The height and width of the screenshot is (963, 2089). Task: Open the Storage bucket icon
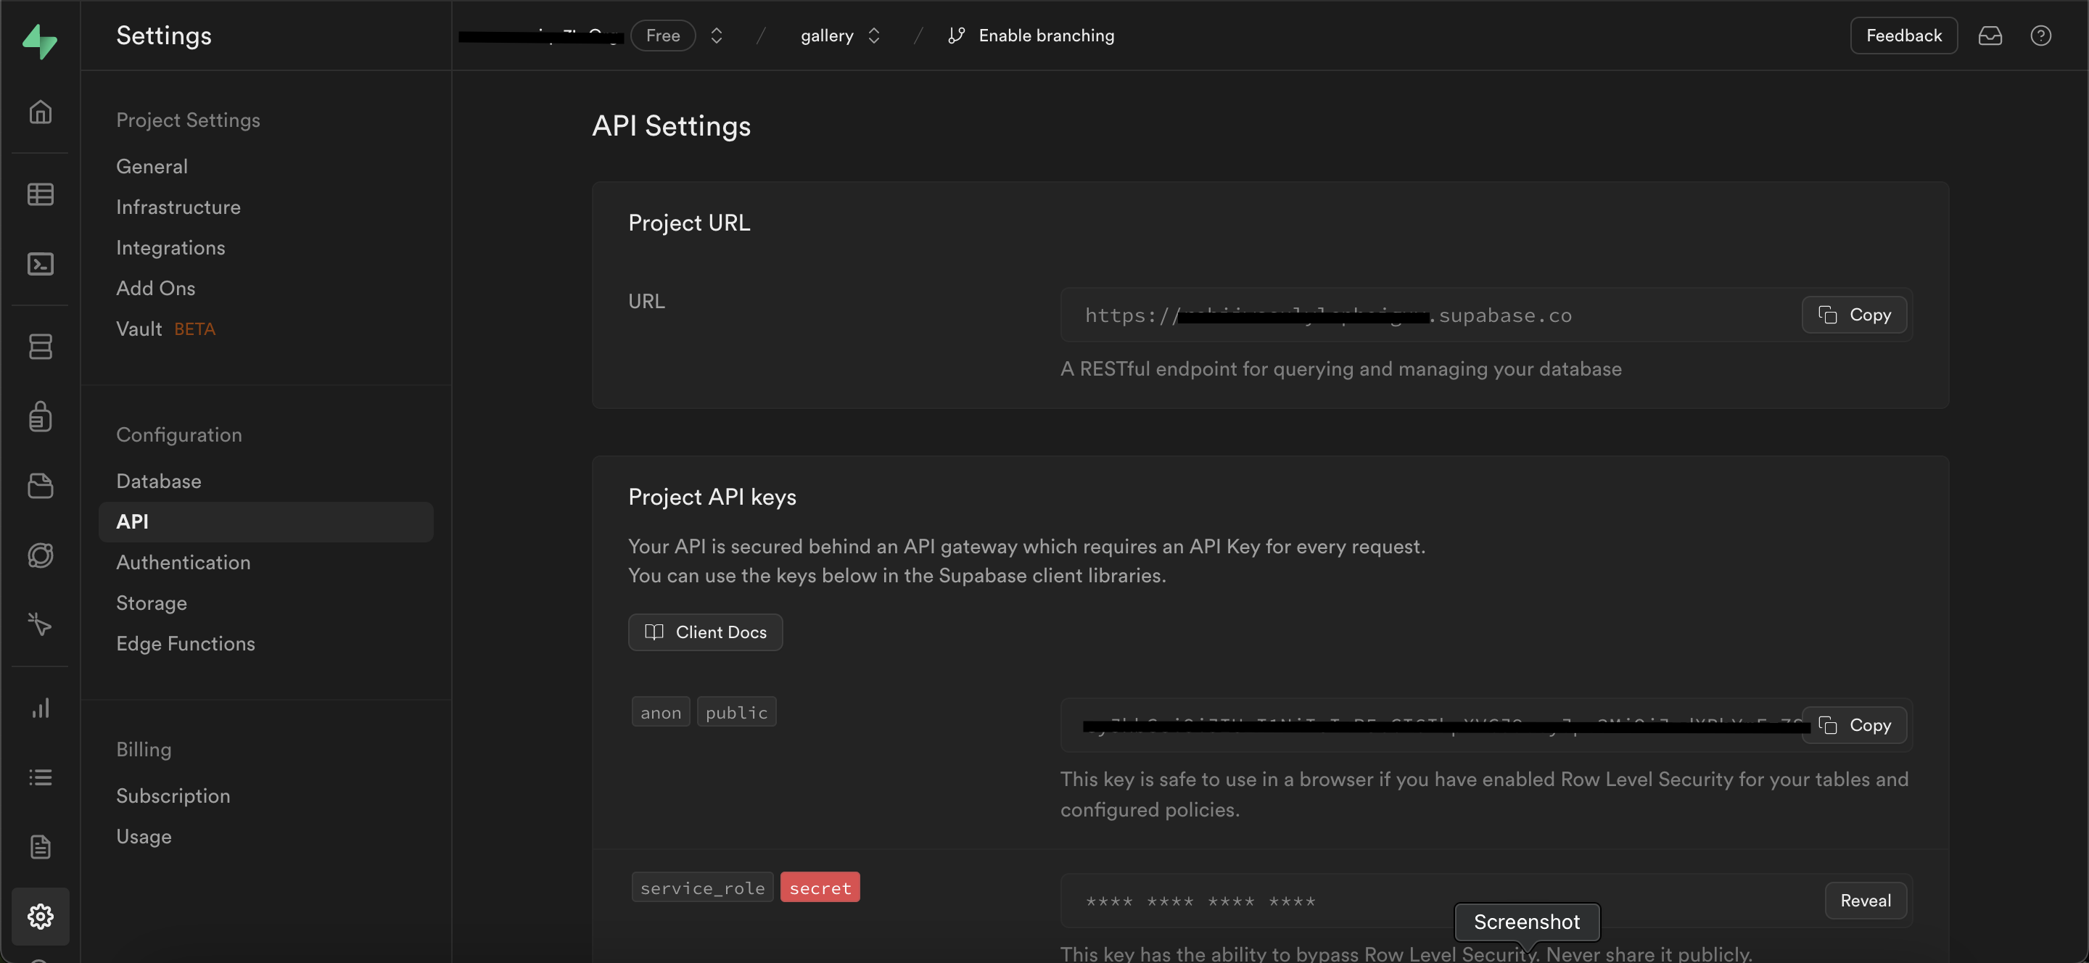click(x=40, y=486)
